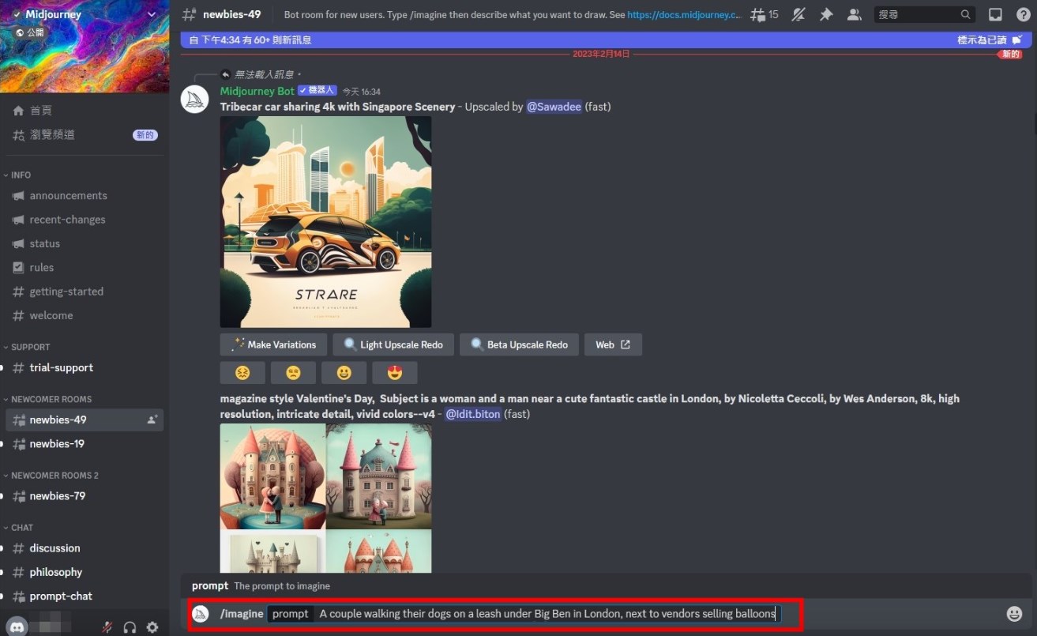Open the upscaled orange car image
The width and height of the screenshot is (1037, 636).
325,222
